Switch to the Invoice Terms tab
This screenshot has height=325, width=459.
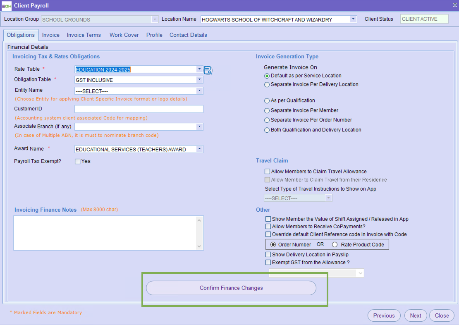click(x=84, y=35)
